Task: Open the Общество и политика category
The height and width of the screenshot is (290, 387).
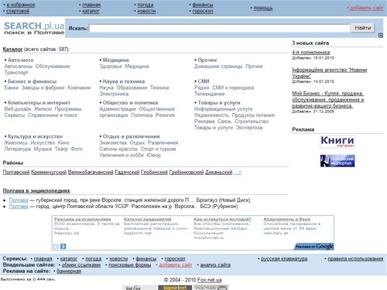Action: 130,103
